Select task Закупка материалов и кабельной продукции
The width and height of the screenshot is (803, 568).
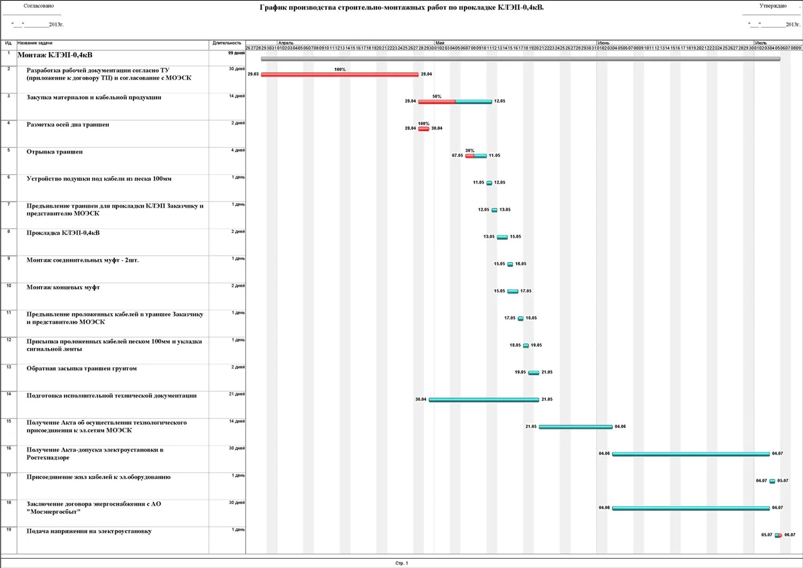click(x=94, y=97)
